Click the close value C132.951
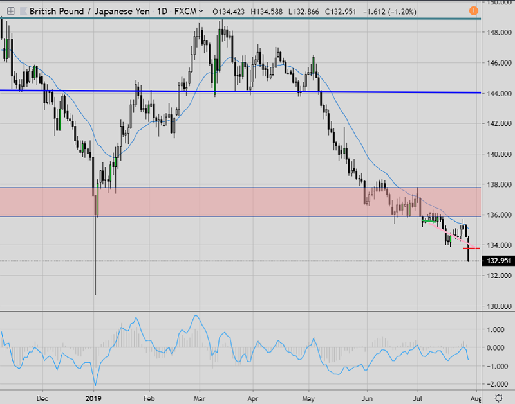The image size is (515, 404). pyautogui.click(x=341, y=12)
